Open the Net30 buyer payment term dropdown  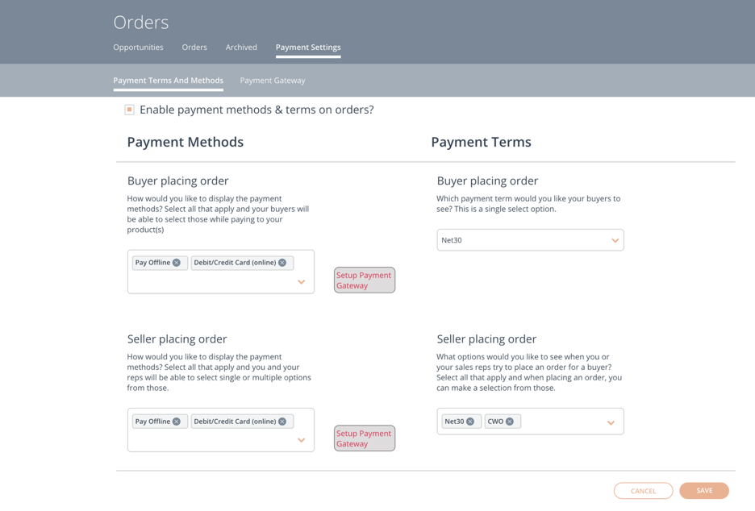(x=530, y=240)
